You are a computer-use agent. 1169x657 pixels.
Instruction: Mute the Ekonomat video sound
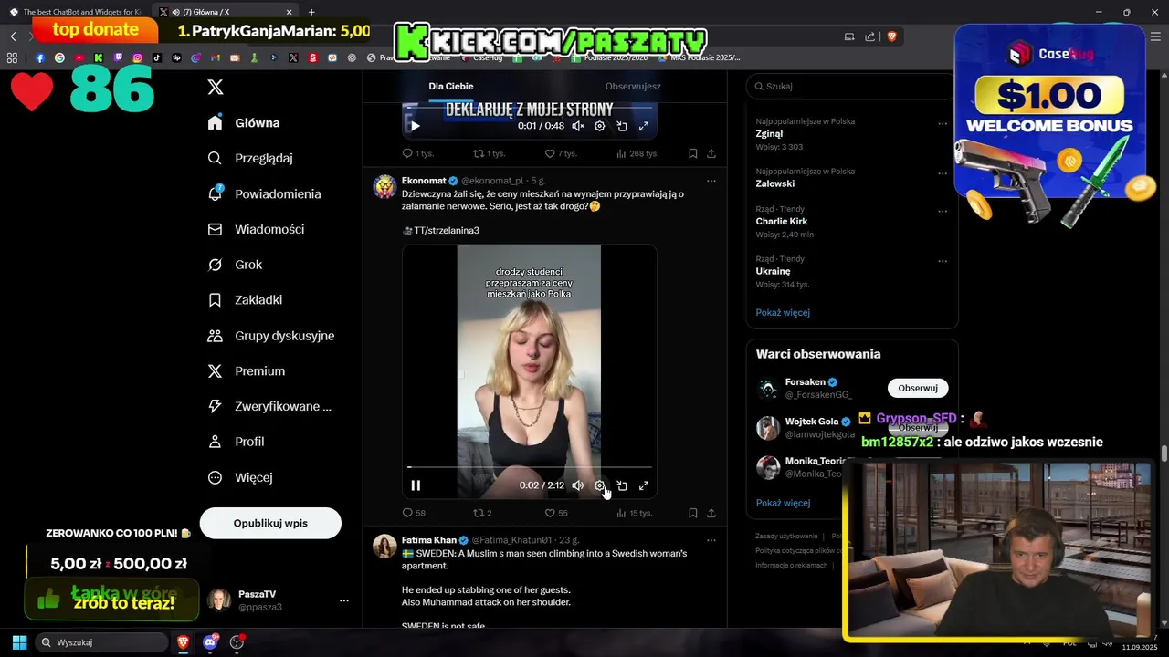[577, 485]
